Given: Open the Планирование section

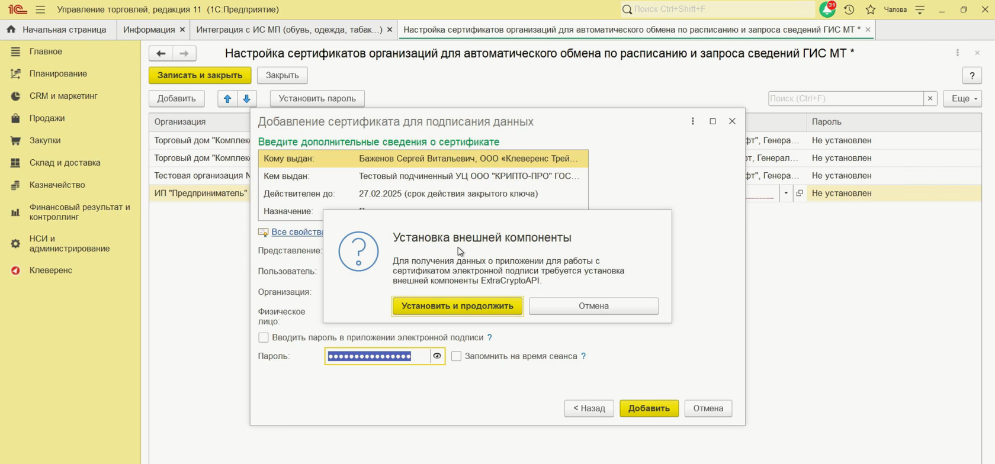Looking at the screenshot, I should click(58, 74).
